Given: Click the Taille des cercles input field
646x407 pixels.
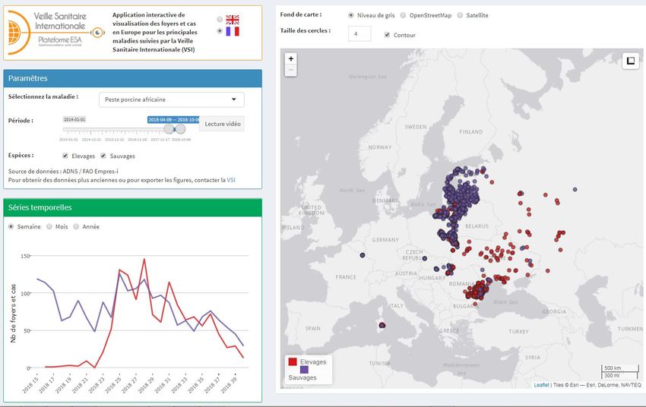Looking at the screenshot, I should coord(359,33).
